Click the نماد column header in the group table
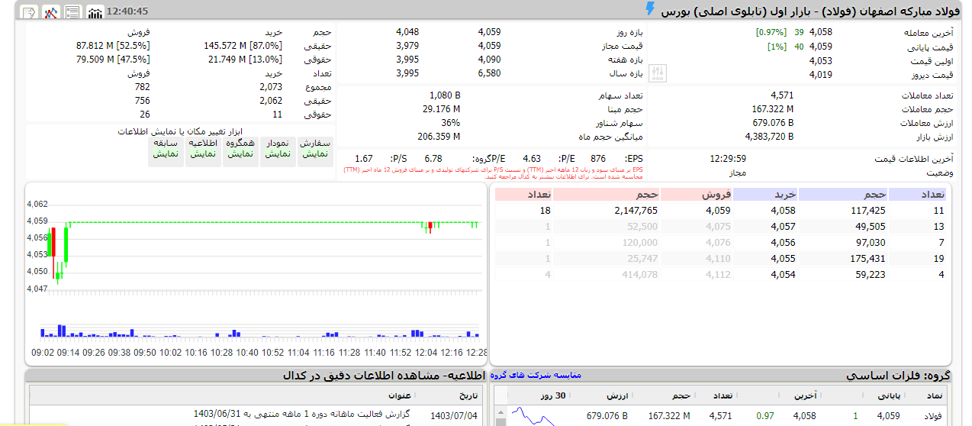The height and width of the screenshot is (426, 972). tap(934, 395)
